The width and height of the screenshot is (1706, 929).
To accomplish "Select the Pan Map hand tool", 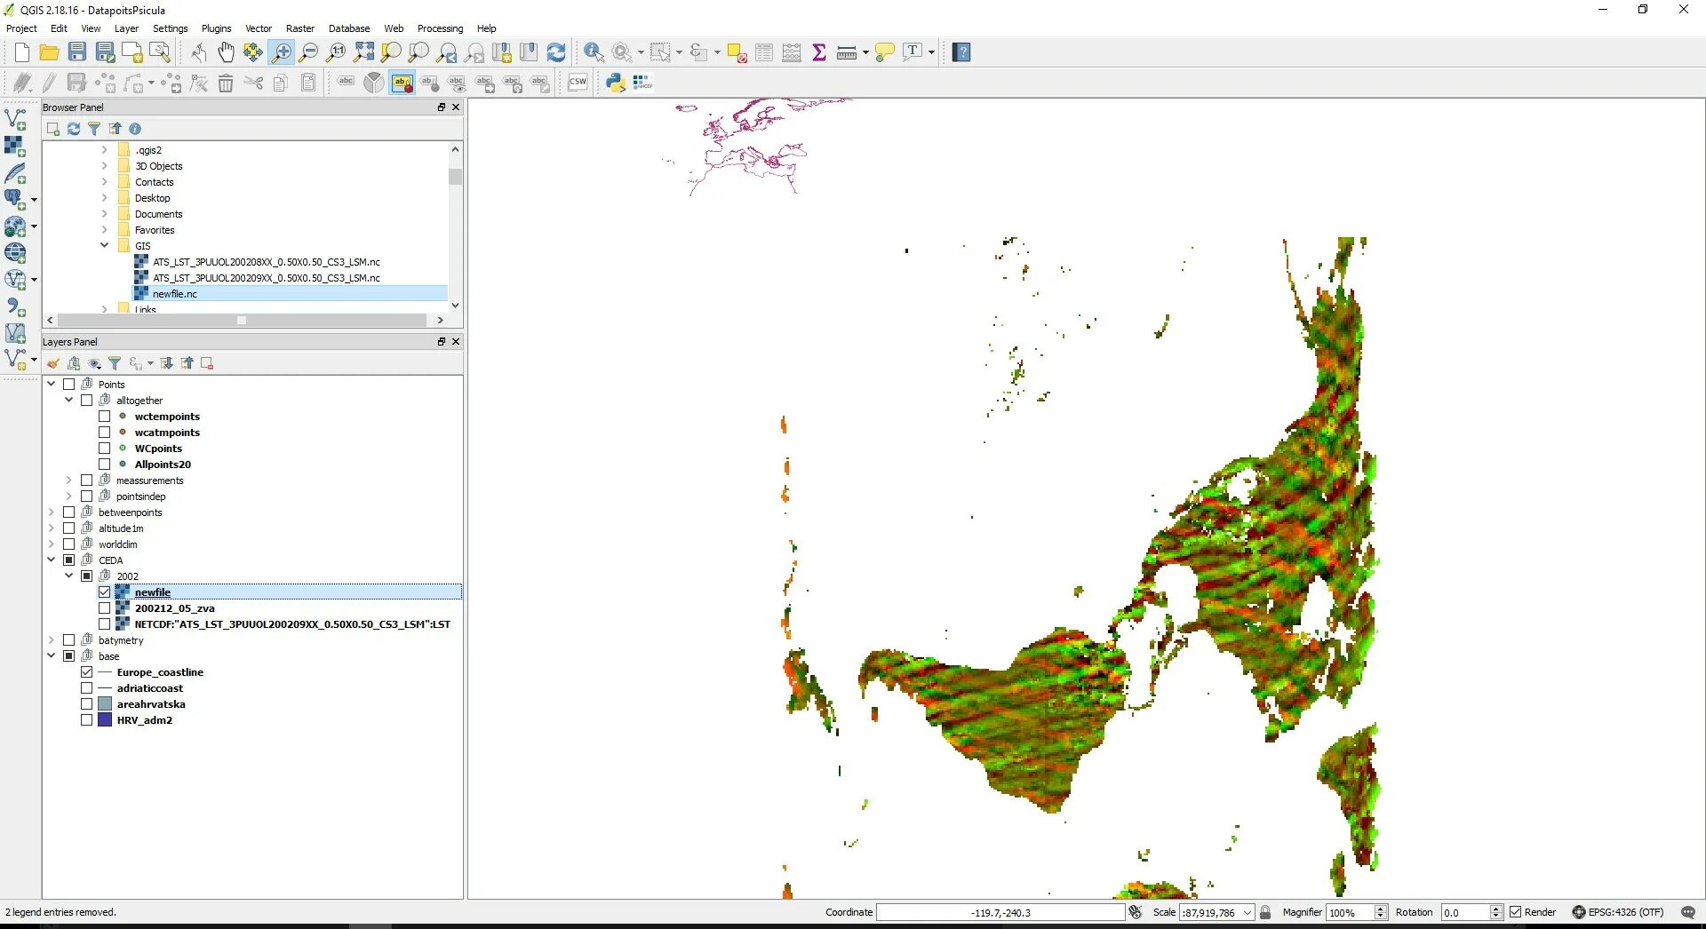I will point(226,52).
